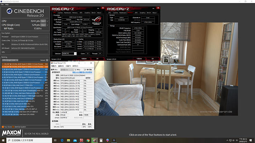Click the Your Score orange legend swatch
255x143 pixels.
point(3,127)
